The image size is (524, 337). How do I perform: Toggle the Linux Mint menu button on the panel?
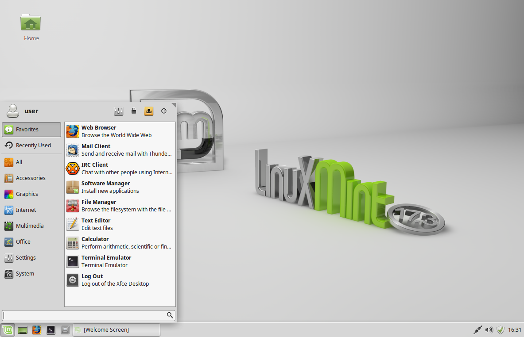click(8, 330)
